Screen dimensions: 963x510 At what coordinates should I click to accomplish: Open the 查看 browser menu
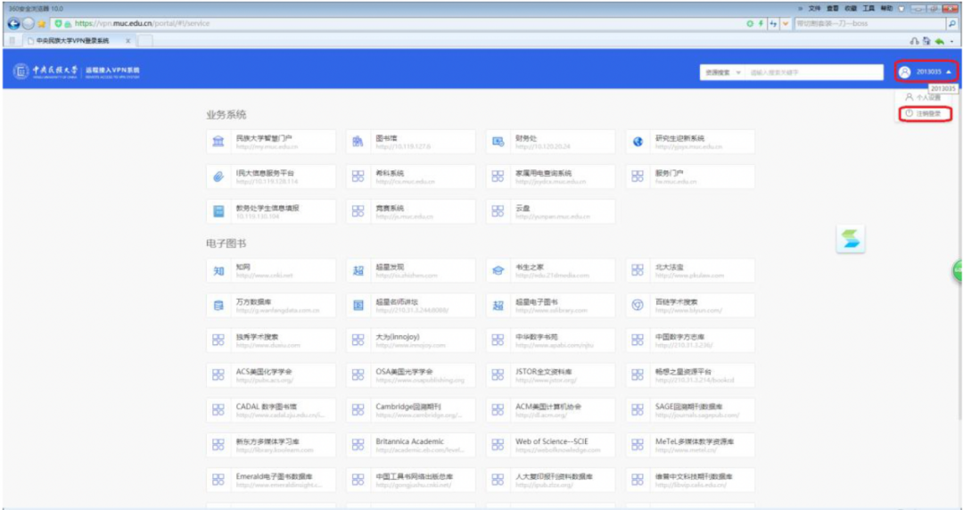(832, 9)
